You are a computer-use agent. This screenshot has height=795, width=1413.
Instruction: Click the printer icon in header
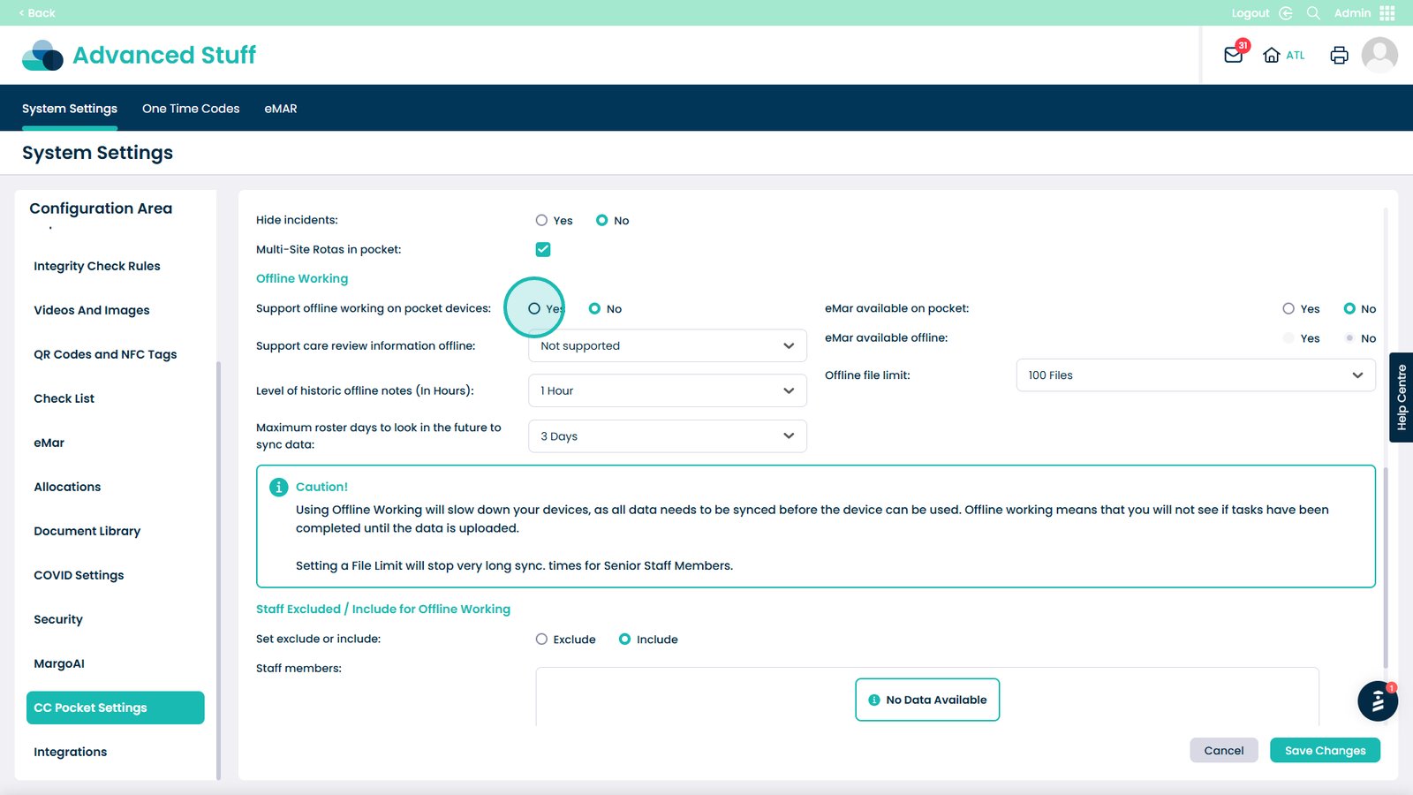coord(1339,55)
